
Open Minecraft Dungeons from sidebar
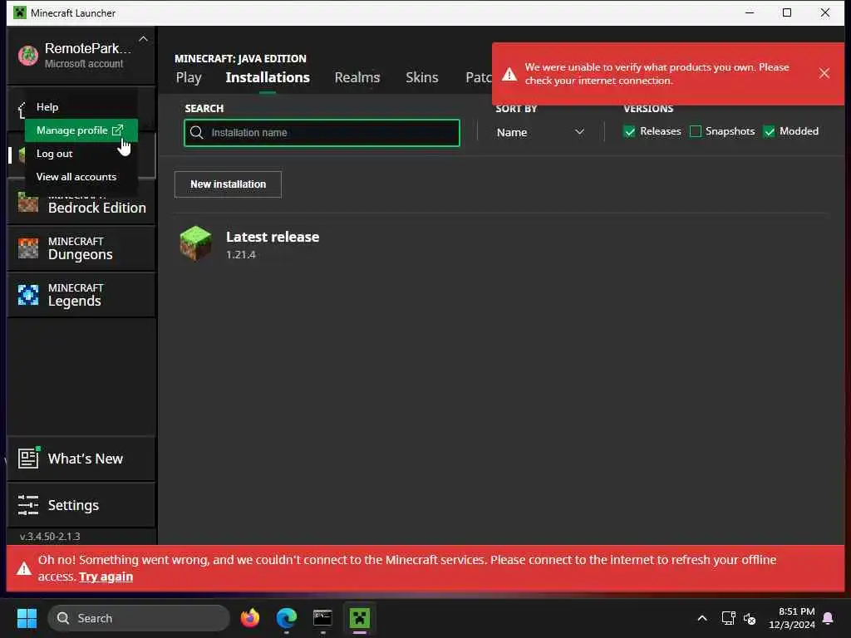pos(81,248)
